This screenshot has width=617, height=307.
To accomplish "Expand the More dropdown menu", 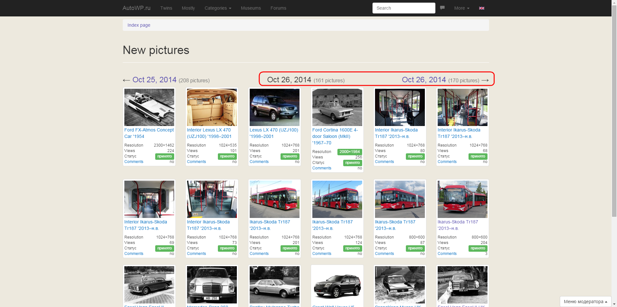I will 462,8.
